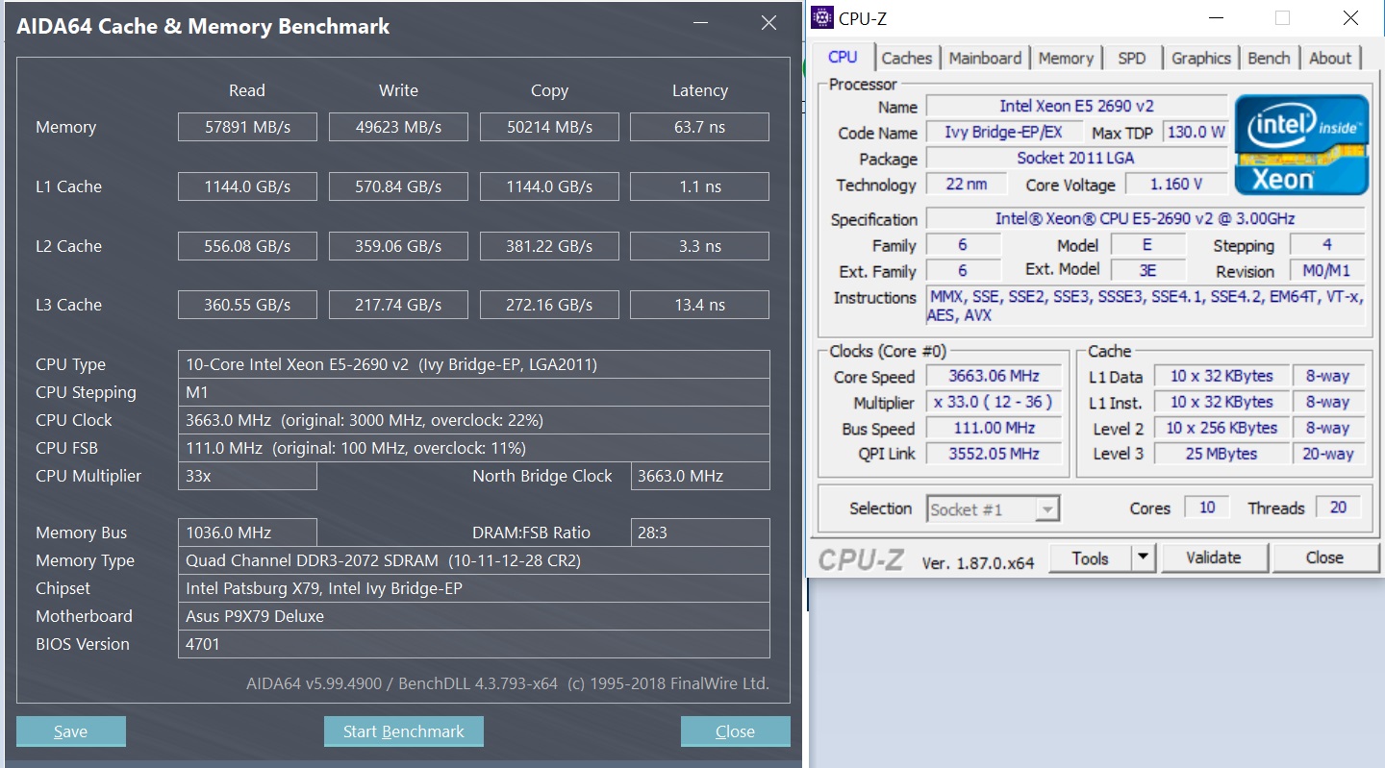Click the Memory Bus value 1036.0 MHz
Image resolution: width=1385 pixels, height=768 pixels.
[x=247, y=533]
